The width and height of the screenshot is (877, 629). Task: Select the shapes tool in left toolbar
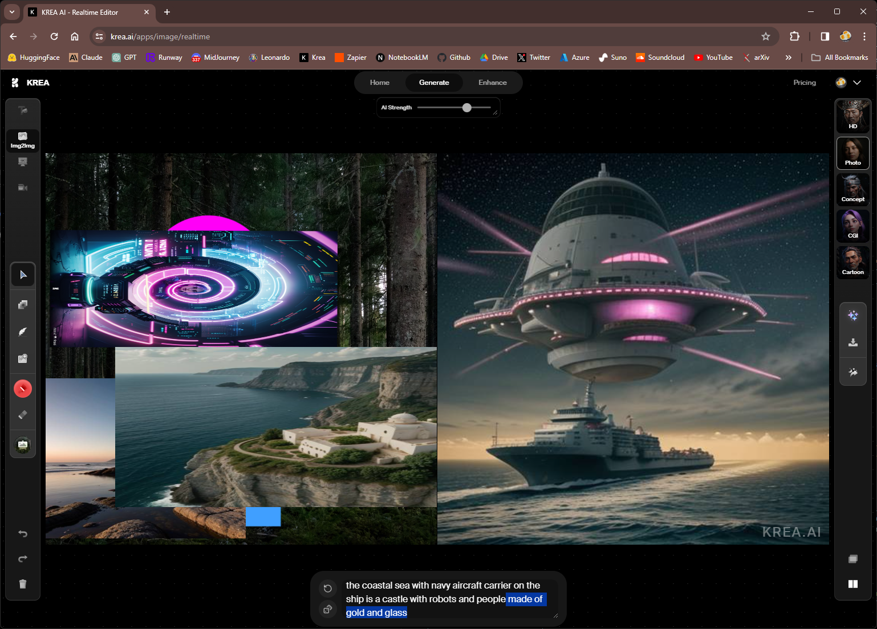tap(23, 305)
